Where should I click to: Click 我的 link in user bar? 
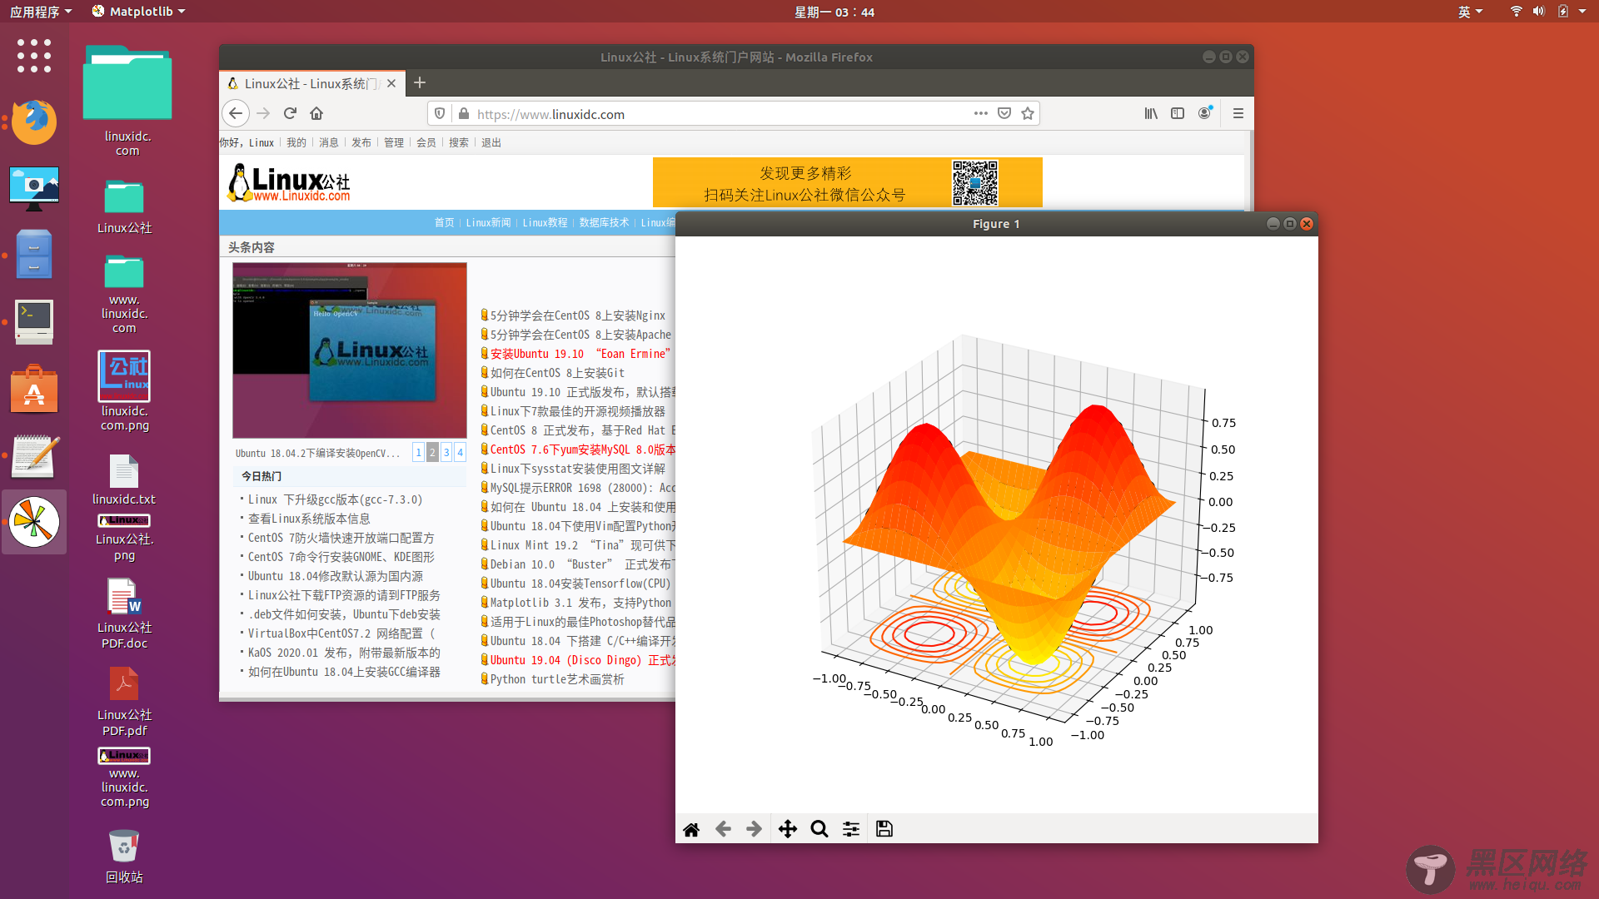pos(296,142)
